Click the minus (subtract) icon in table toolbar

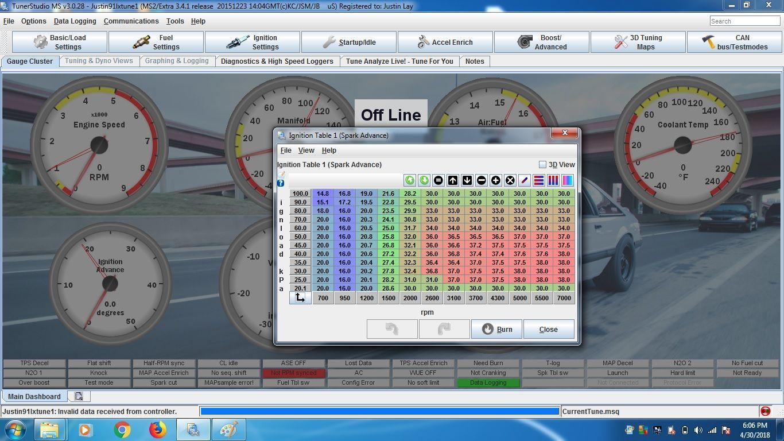(x=482, y=180)
